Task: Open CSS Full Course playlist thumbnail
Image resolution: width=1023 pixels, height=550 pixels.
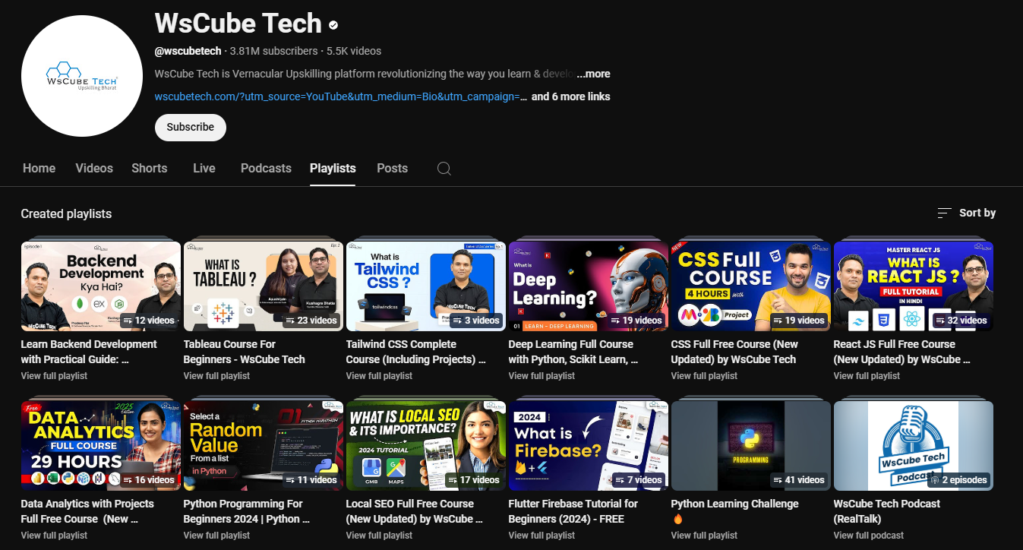Action: point(751,286)
